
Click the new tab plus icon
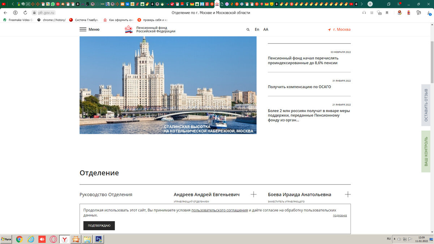coord(370,4)
